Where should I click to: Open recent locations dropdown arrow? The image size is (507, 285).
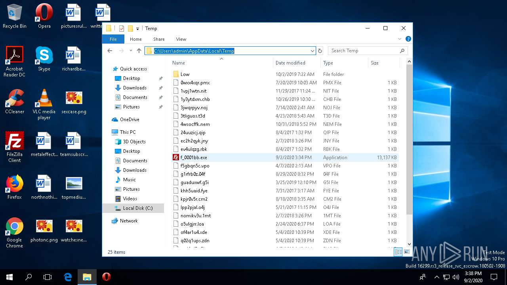[x=130, y=51]
